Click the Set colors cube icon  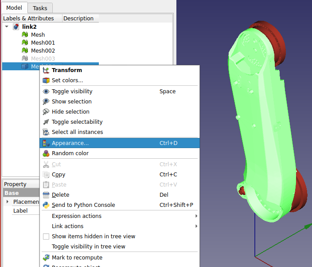(46, 80)
